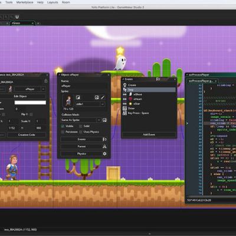Open the Marketplace menu
Viewport: 236px width, 236px height.
[x=25, y=2]
